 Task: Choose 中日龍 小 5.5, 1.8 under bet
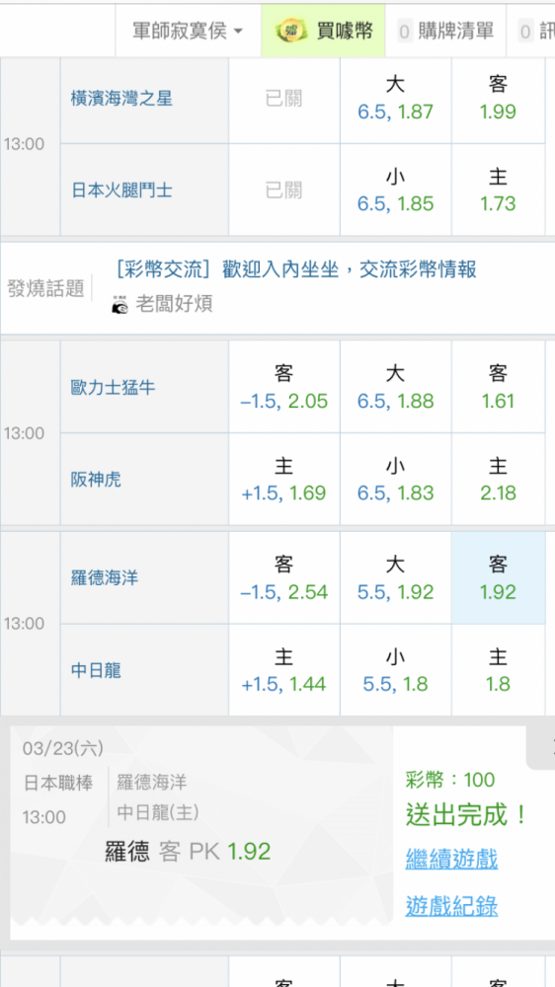(396, 670)
